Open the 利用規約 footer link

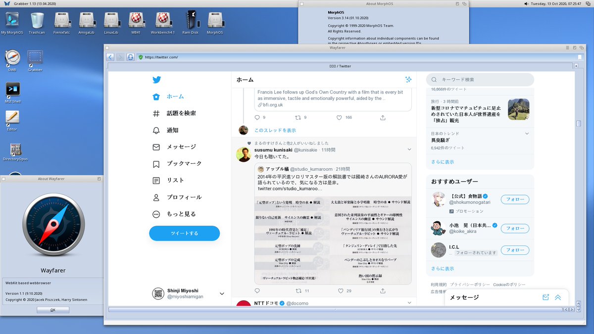pos(439,285)
